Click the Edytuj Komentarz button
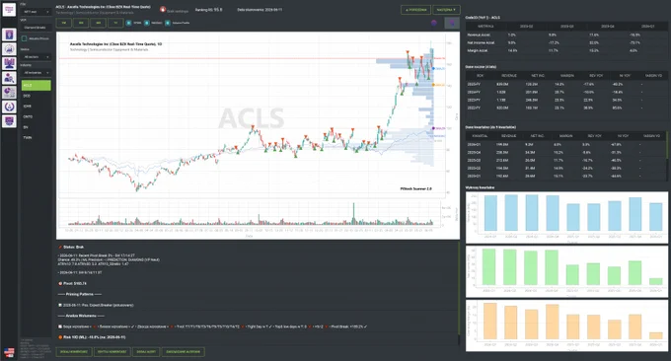 point(113,351)
